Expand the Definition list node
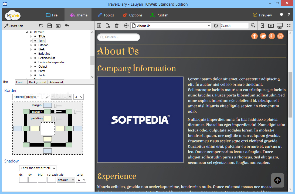The height and width of the screenshot is (194, 295). tap(31, 58)
